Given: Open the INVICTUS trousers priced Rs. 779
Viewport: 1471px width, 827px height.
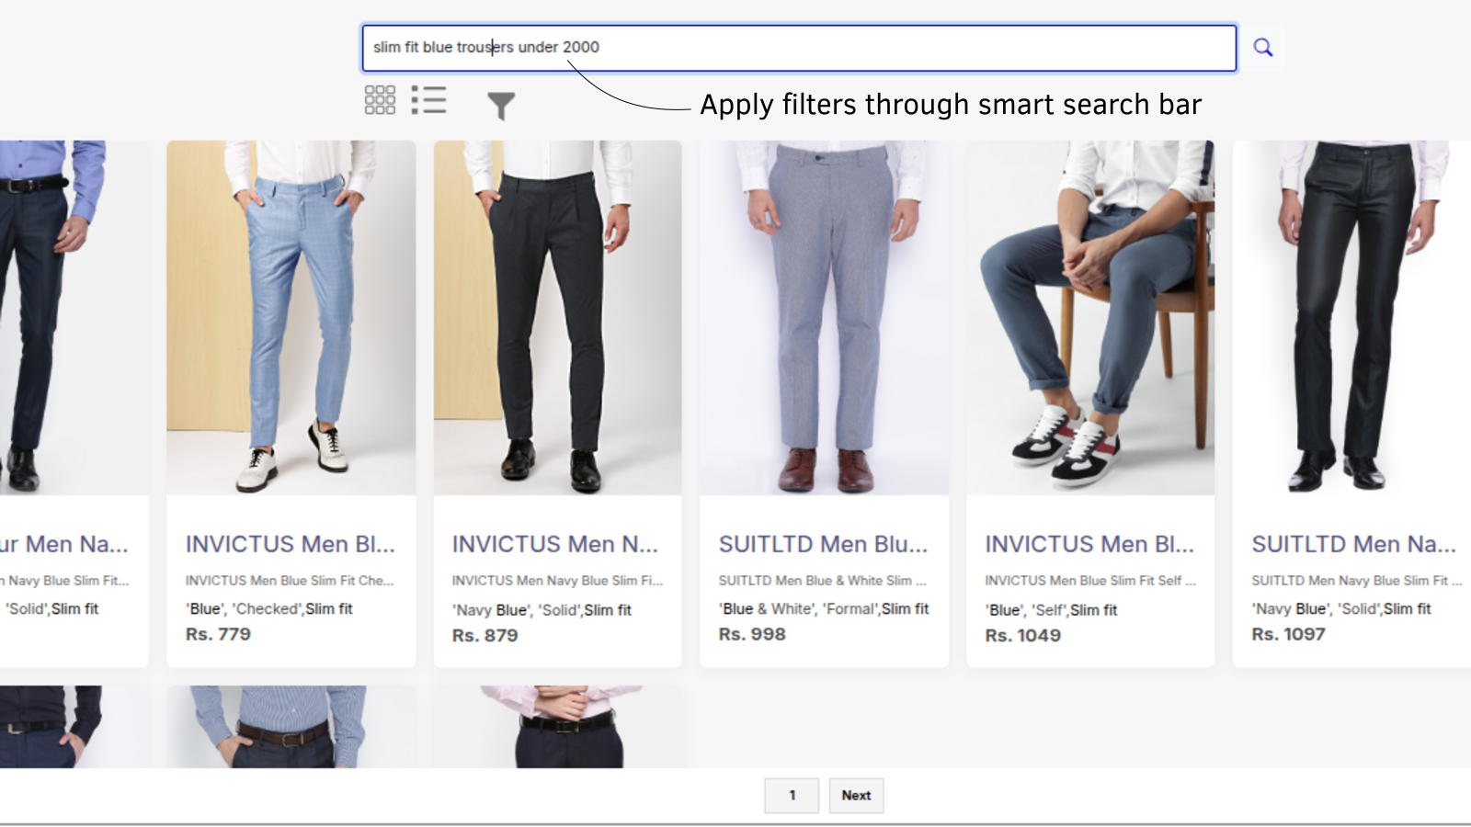Looking at the screenshot, I should point(291,543).
